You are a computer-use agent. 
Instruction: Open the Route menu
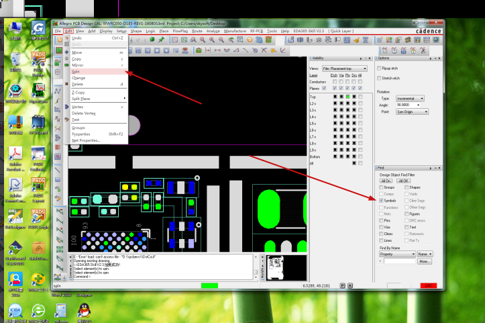(197, 31)
